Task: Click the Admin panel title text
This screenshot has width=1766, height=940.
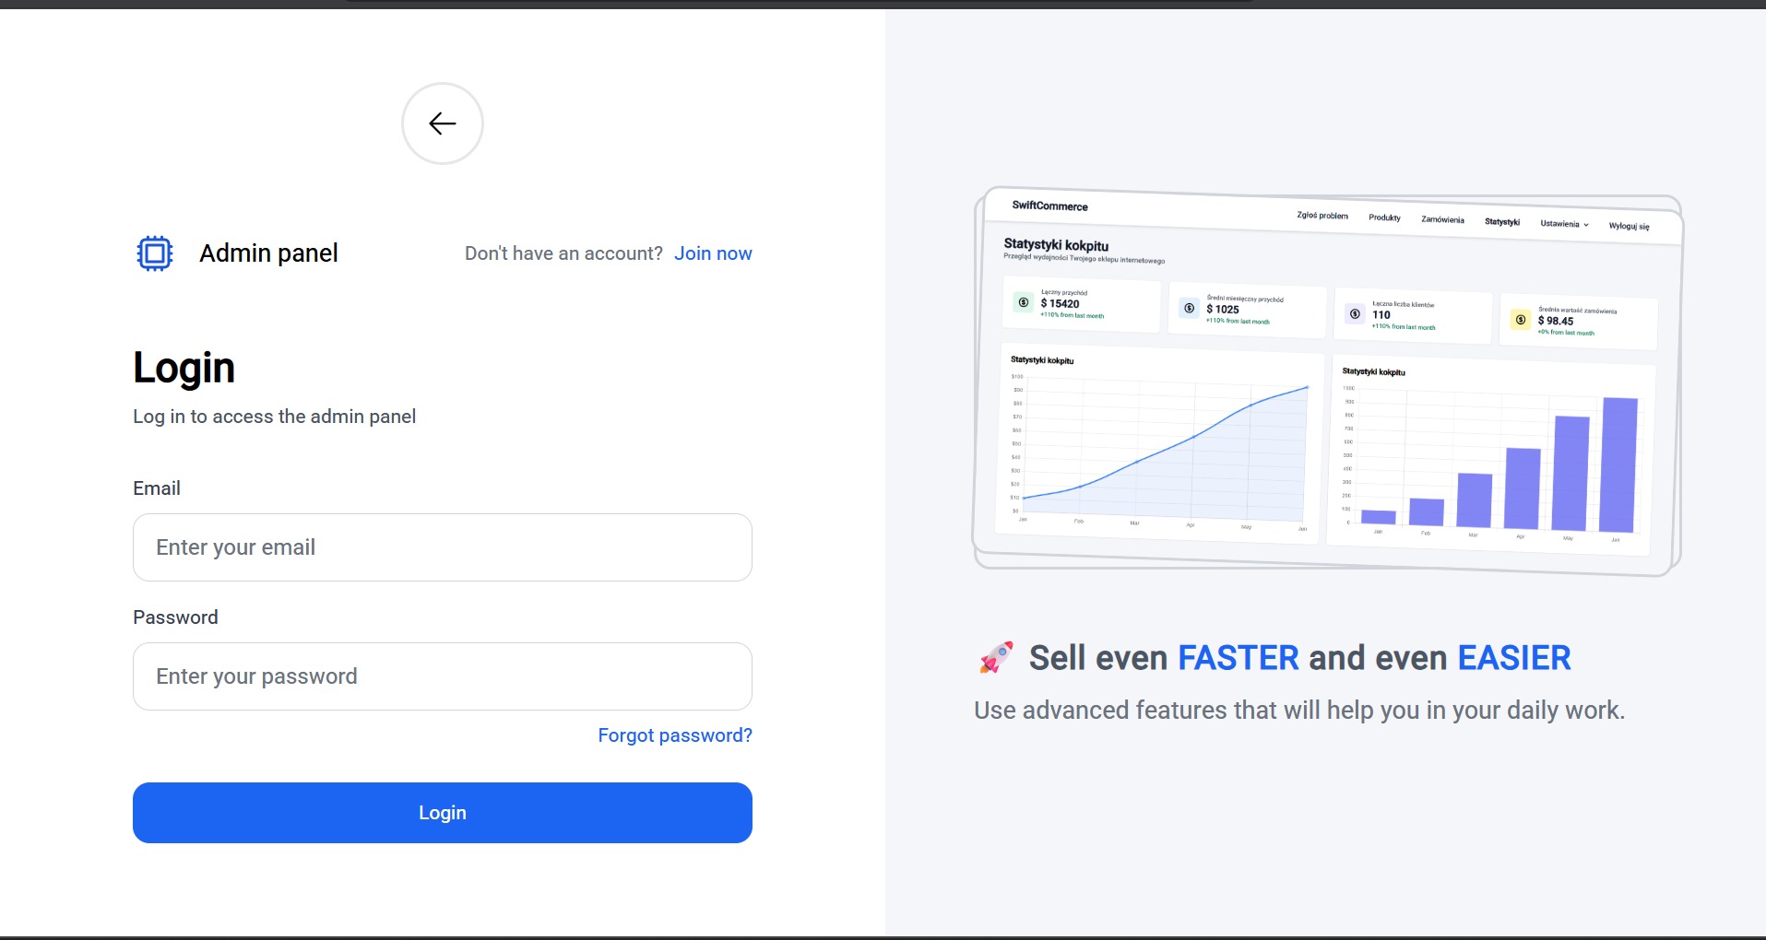Action: (x=268, y=253)
